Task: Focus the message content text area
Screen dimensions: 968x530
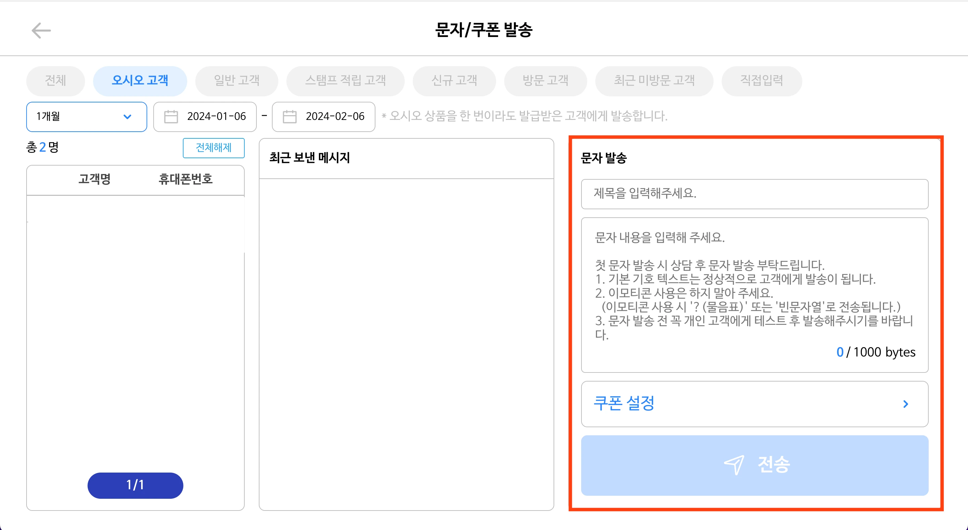Action: click(755, 295)
